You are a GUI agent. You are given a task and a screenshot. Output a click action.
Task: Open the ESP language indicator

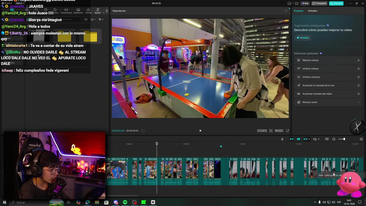point(339,202)
